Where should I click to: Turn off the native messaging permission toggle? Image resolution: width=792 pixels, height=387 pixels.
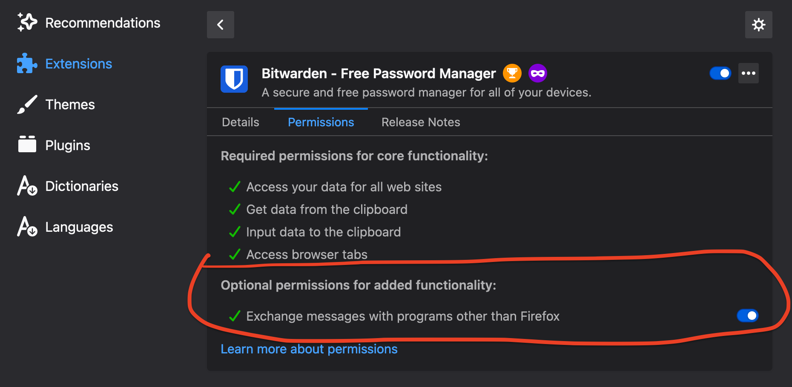click(x=747, y=316)
